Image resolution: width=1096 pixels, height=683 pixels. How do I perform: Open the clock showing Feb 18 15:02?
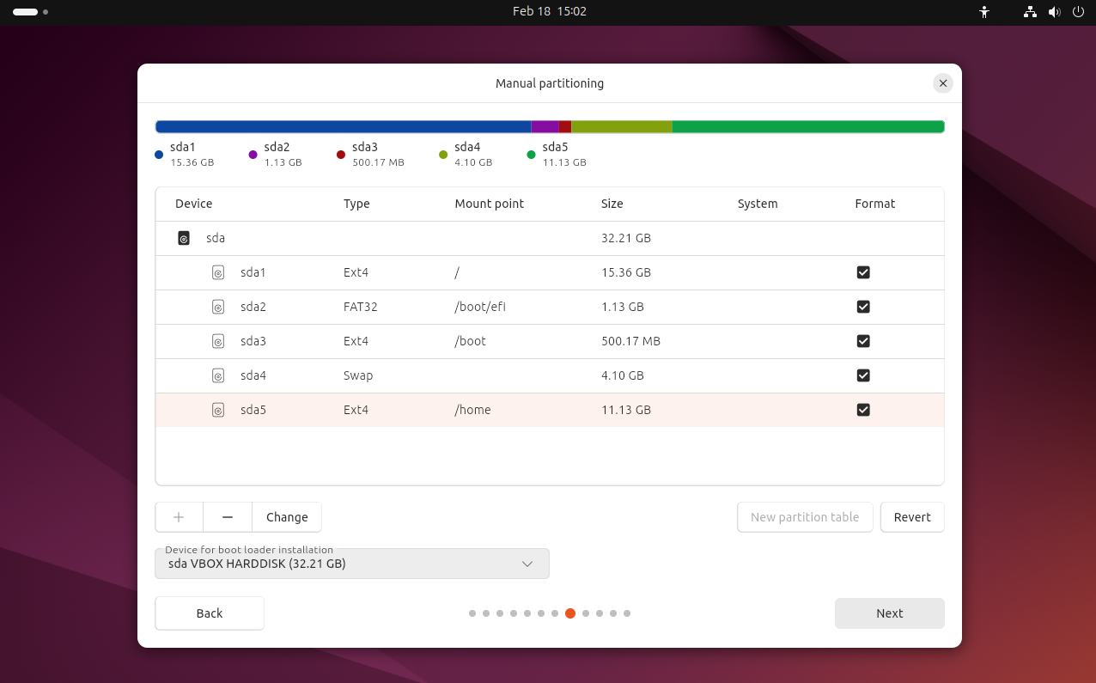550,12
